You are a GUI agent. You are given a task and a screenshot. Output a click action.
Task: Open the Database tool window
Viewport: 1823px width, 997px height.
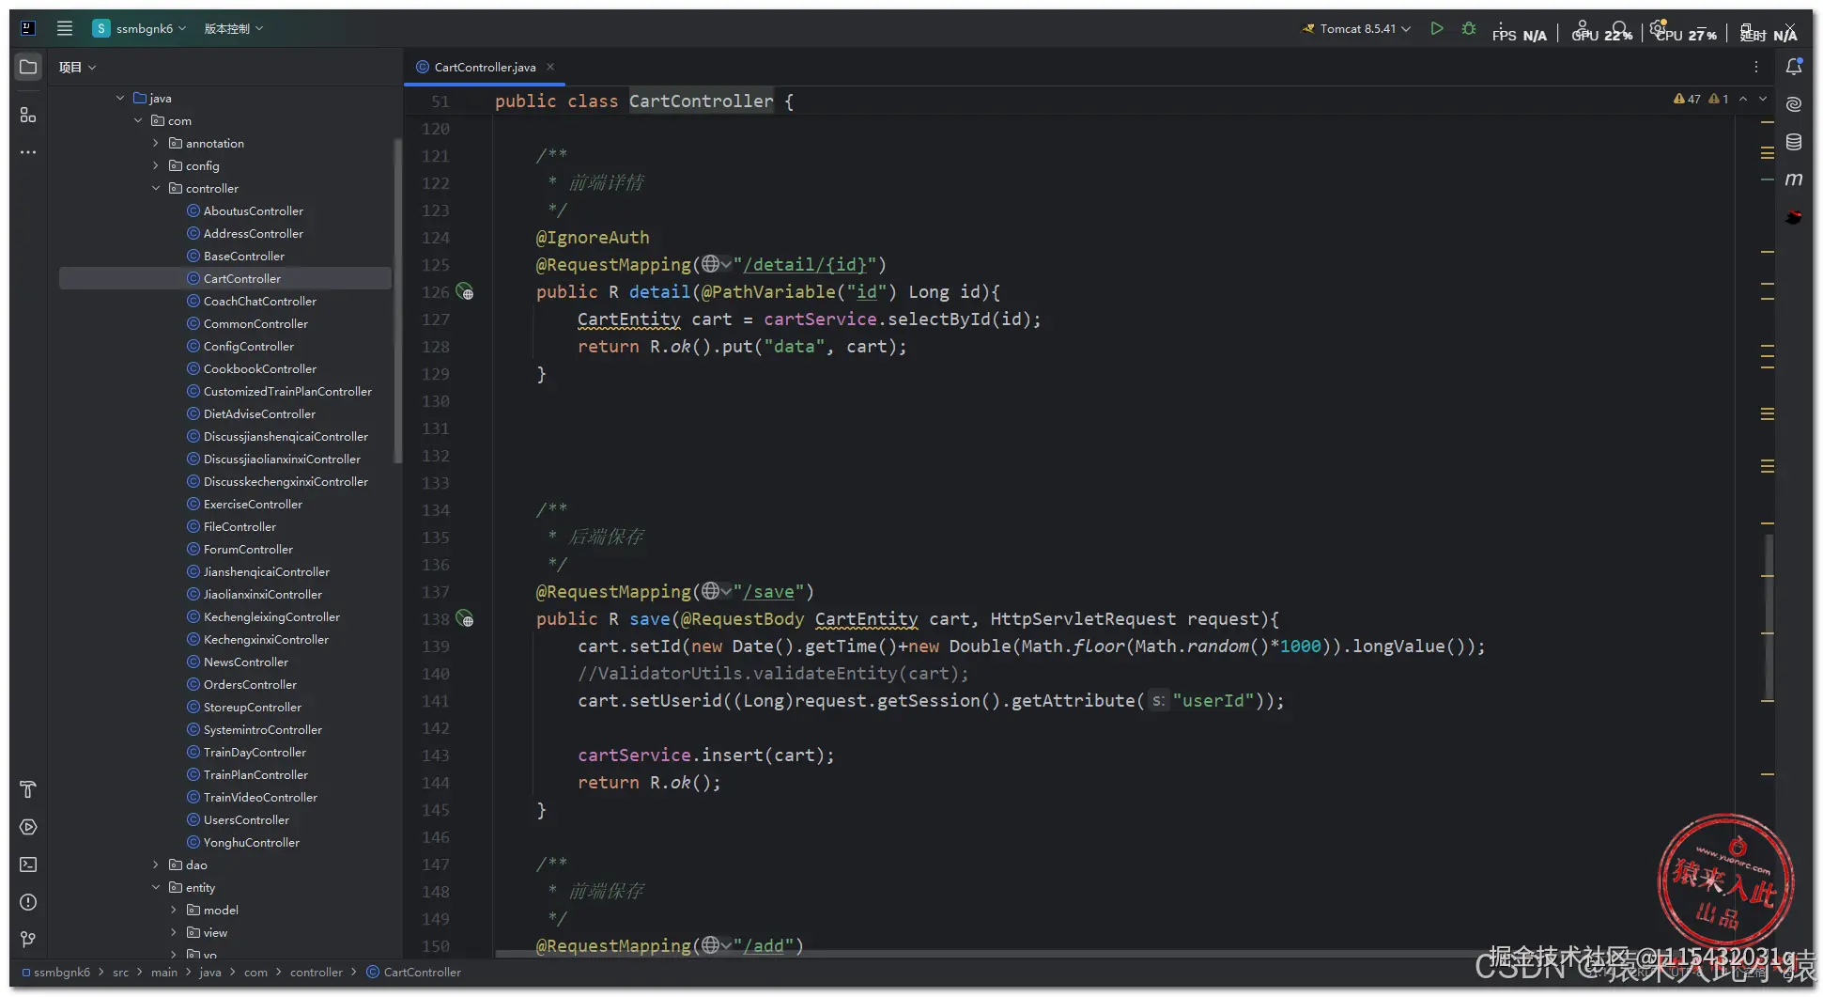pos(1794,142)
